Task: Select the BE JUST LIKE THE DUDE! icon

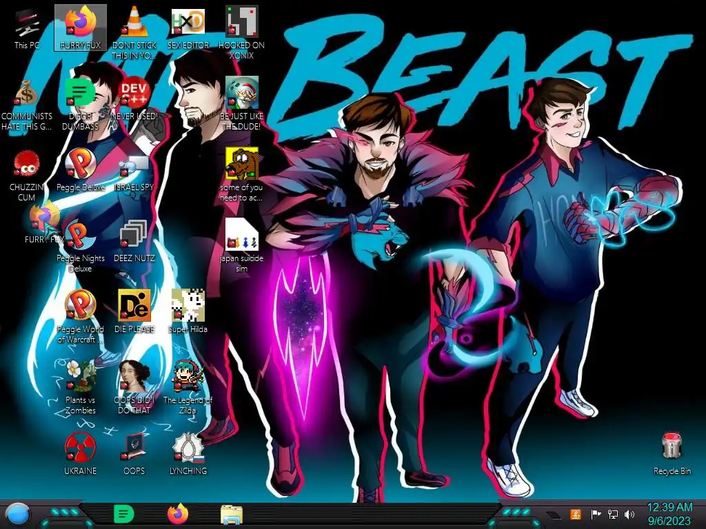Action: tap(242, 103)
